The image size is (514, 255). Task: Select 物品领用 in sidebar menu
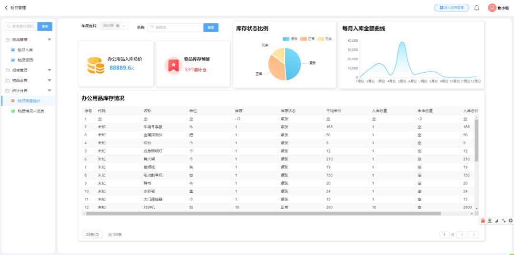25,60
